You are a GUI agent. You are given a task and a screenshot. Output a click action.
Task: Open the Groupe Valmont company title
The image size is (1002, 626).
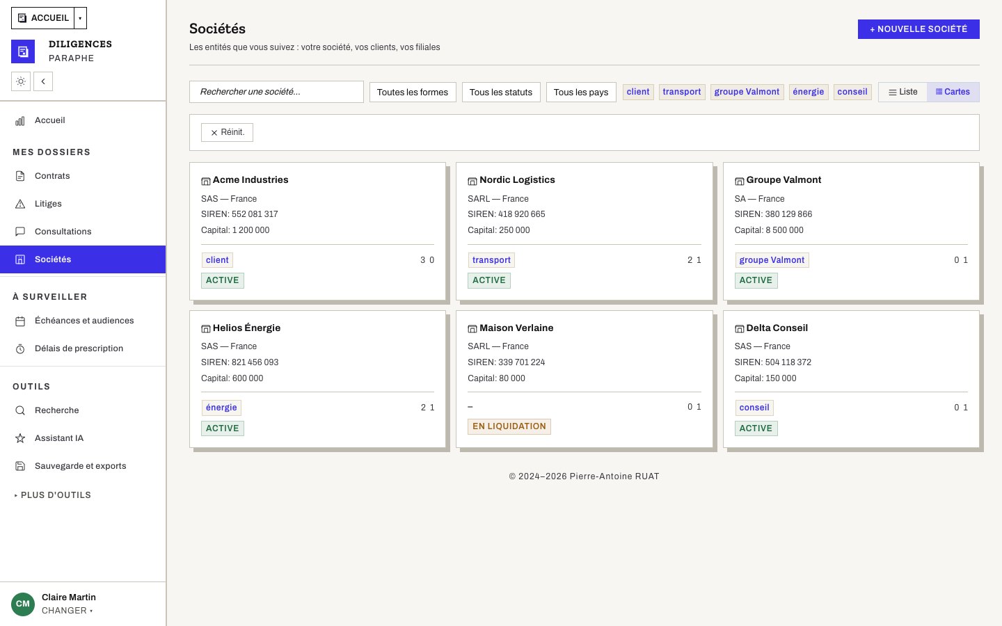point(784,179)
